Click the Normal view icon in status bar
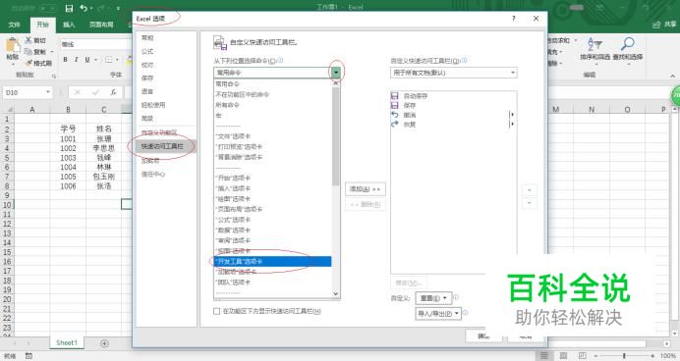This screenshot has height=361, width=680. [543, 356]
